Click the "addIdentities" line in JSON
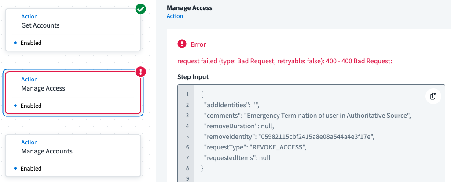Viewport: 451px width, 182px height. point(231,105)
